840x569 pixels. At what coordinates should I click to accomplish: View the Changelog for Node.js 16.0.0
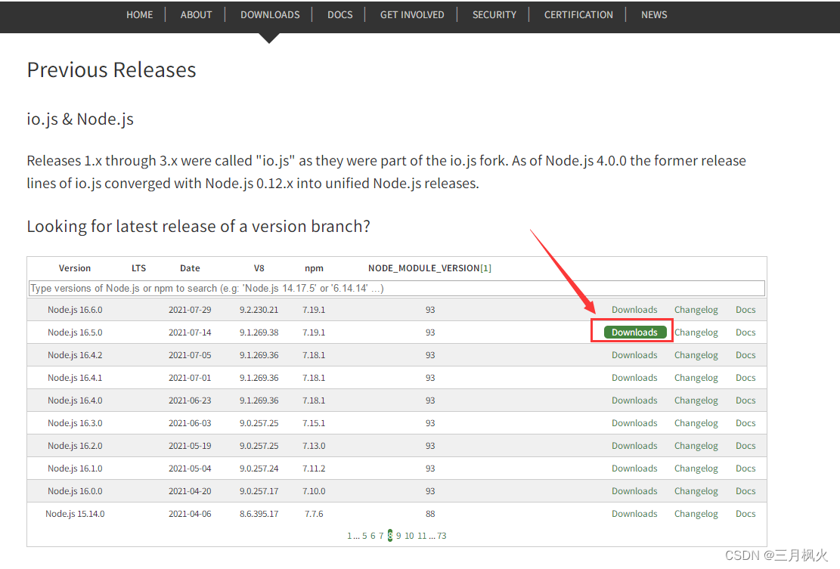click(x=696, y=491)
